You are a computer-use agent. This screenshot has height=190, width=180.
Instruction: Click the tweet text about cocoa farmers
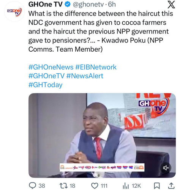101,32
